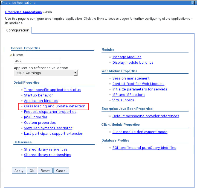
Task: Open JSP and JSF options link
Action: [129, 95]
